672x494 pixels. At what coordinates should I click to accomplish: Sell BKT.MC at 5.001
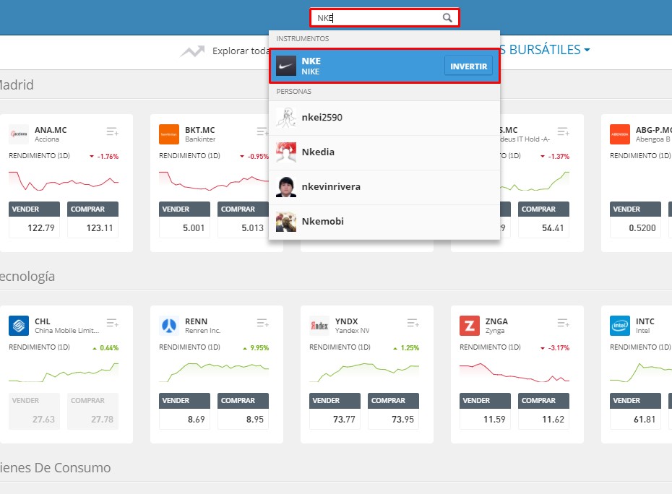pos(185,220)
